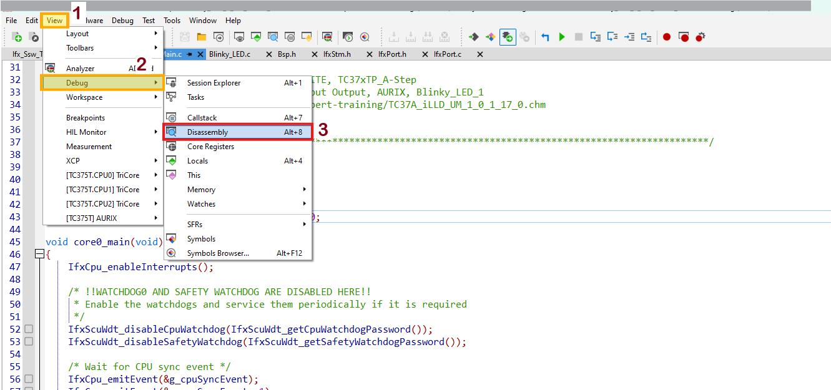The width and height of the screenshot is (831, 390).
Task: Click the Stop execution toolbar icon
Action: pos(579,37)
